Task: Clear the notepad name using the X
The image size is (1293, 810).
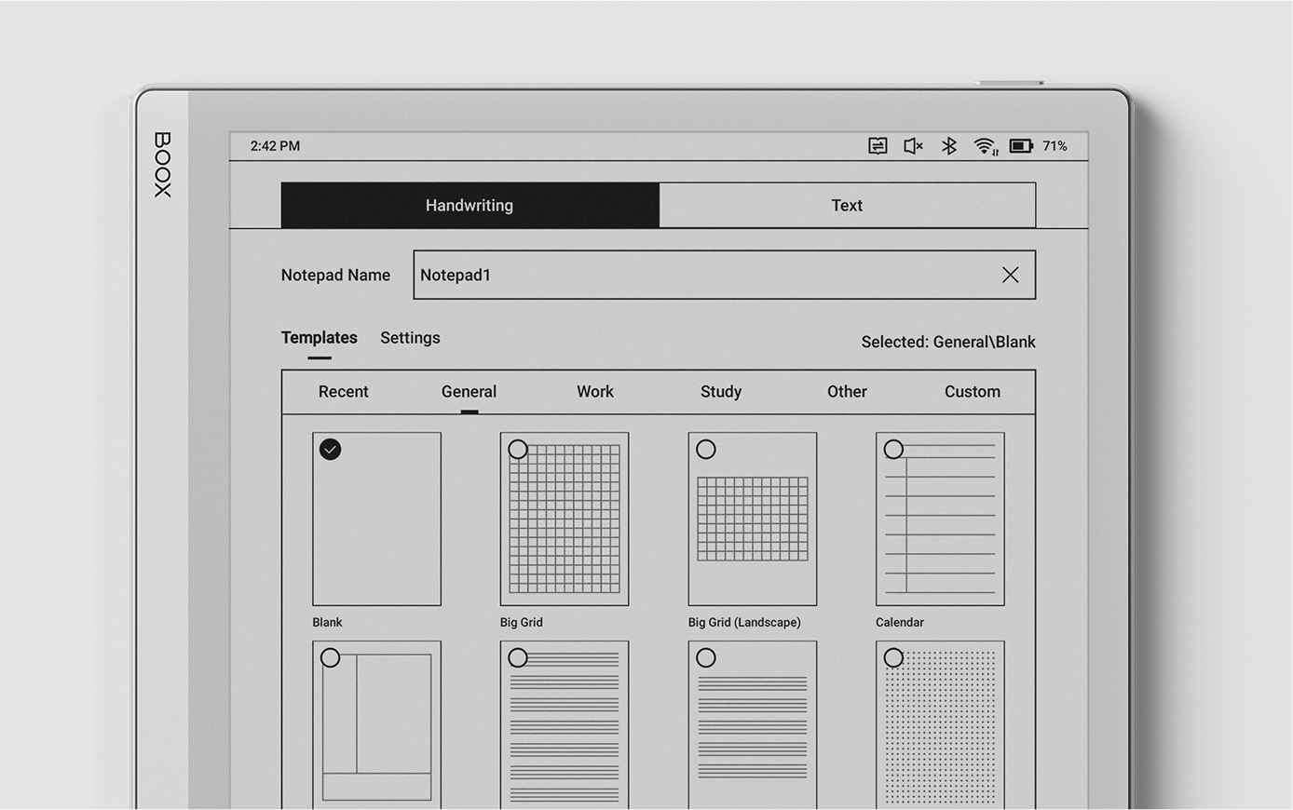Action: click(1011, 275)
